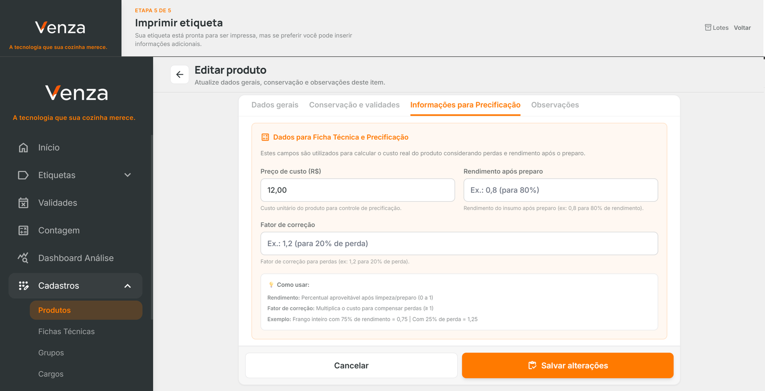Switch to the Dados gerais tab
Screen dimensions: 765x391
tap(275, 105)
